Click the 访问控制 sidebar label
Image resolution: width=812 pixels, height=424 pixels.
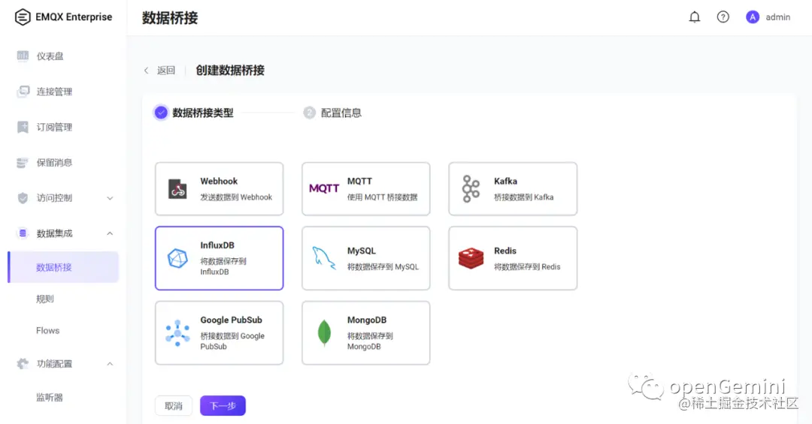pyautogui.click(x=54, y=198)
